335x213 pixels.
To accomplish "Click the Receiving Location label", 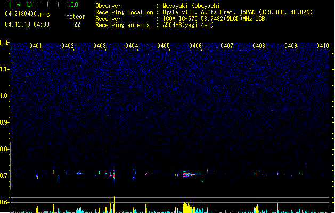I will 124,12.
